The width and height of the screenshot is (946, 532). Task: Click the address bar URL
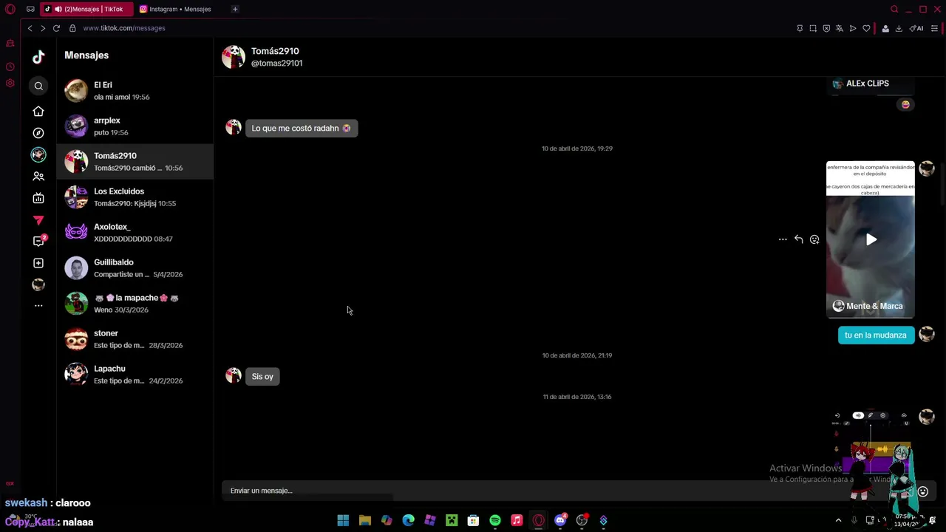point(124,28)
